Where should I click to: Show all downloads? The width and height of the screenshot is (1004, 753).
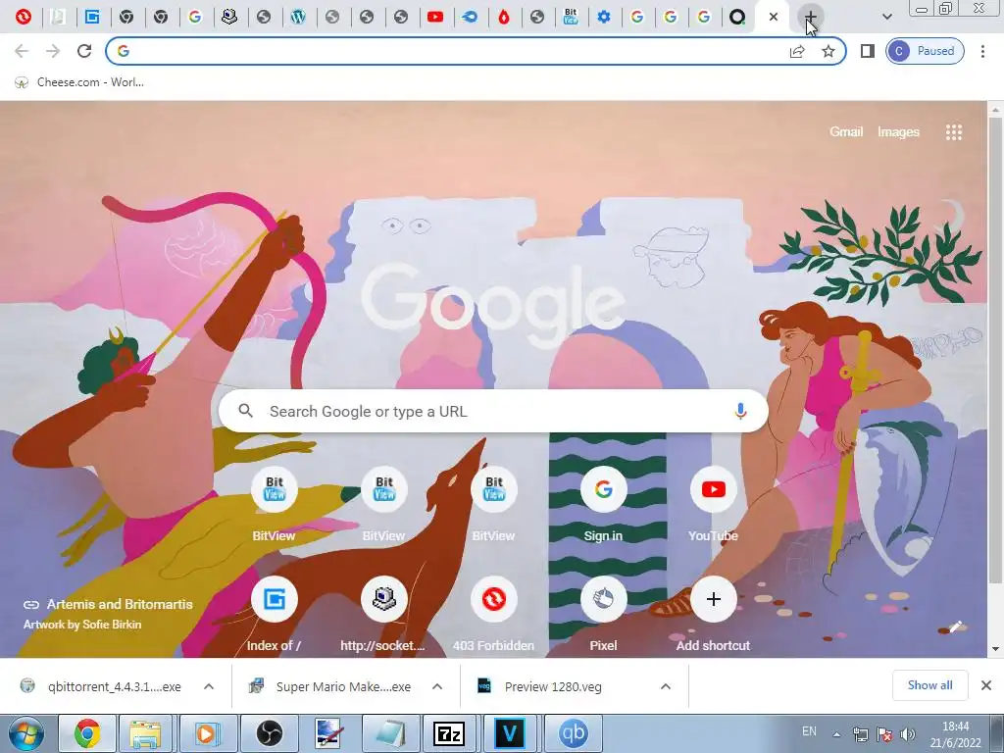[929, 685]
